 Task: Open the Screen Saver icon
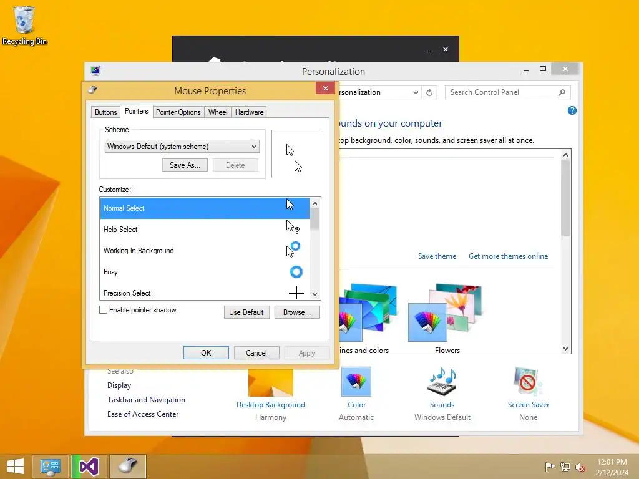pyautogui.click(x=528, y=382)
